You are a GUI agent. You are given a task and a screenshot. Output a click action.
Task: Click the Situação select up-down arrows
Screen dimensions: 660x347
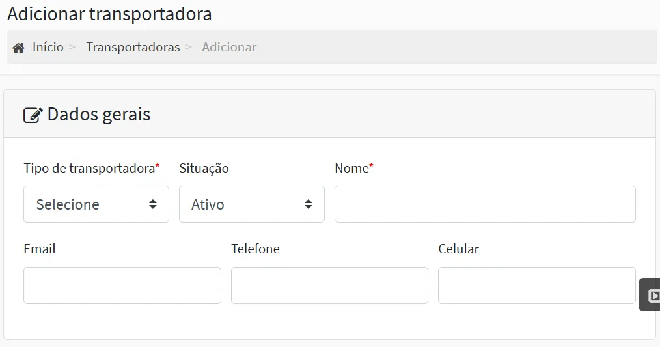coord(309,204)
